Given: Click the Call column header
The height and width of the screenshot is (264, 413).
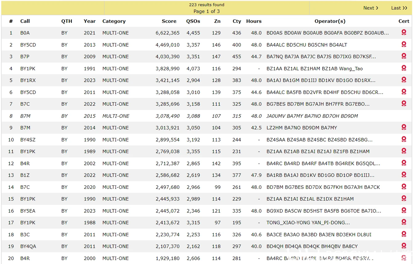Looking at the screenshot, I should pyautogui.click(x=25, y=21).
